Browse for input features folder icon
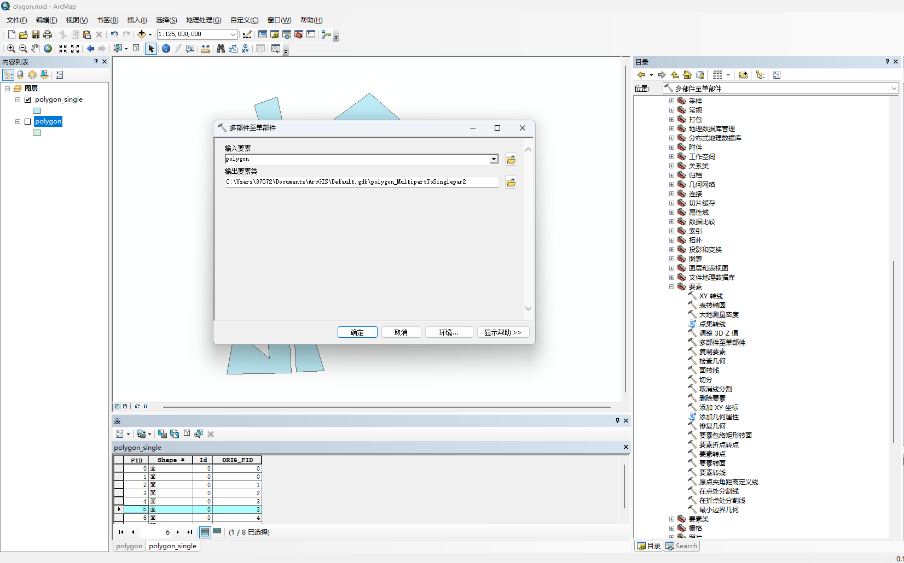 [x=511, y=160]
